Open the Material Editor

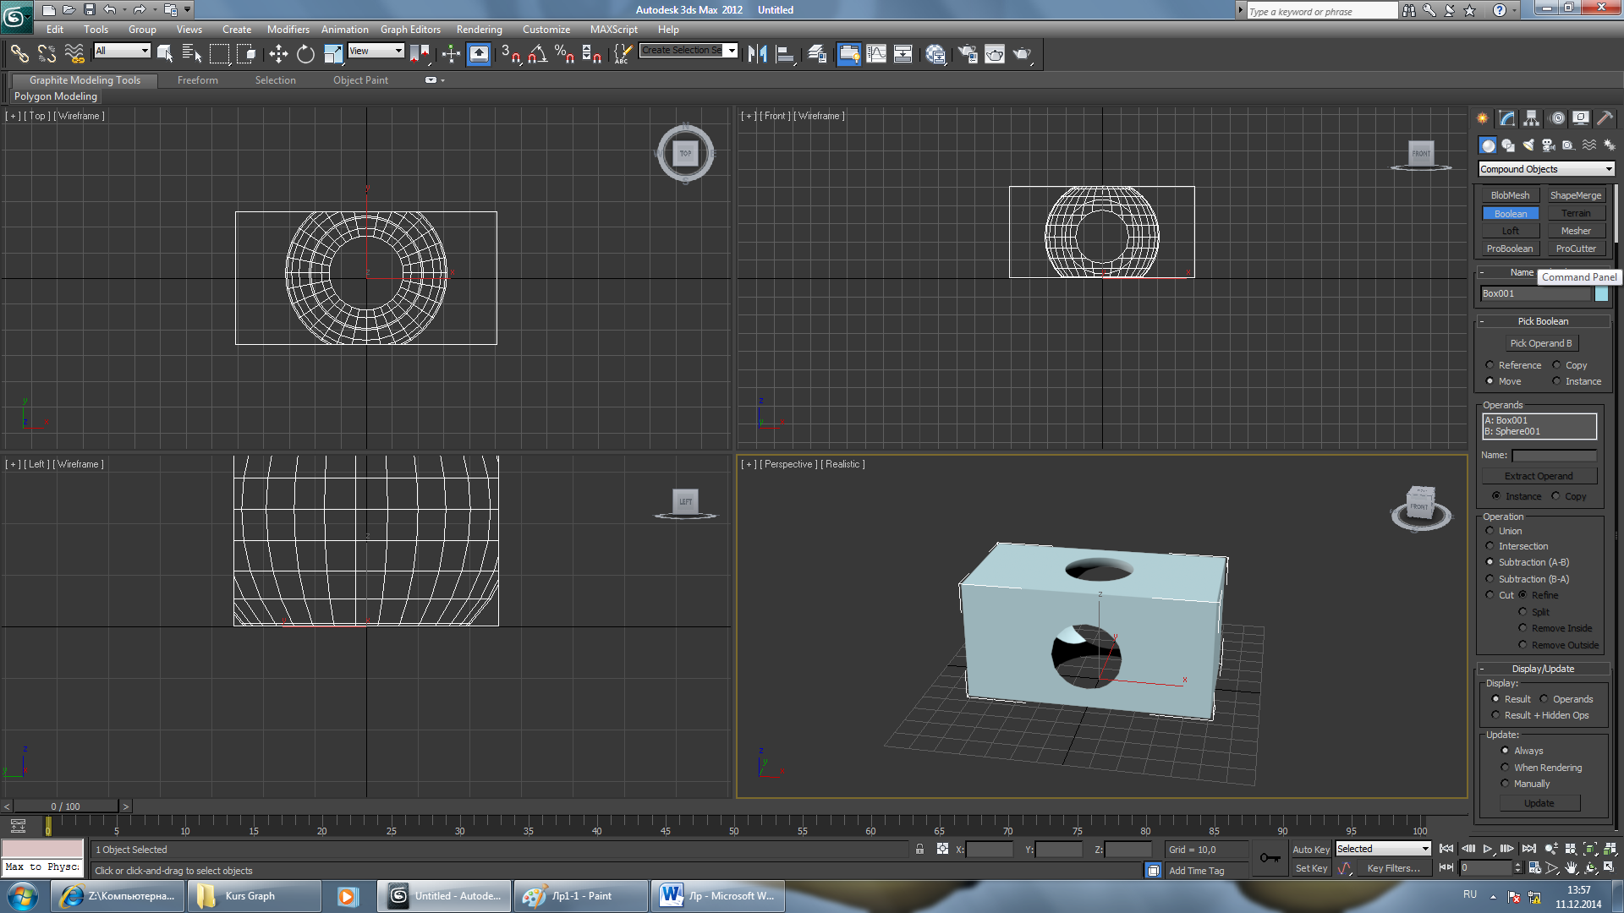pos(935,54)
